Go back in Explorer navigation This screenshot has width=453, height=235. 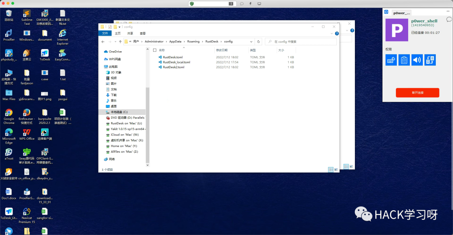[x=103, y=42]
